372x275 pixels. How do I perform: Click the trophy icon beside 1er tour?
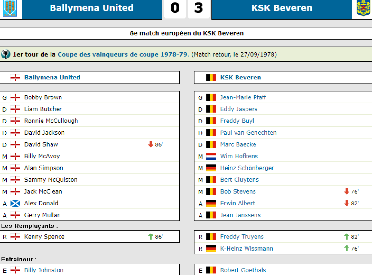pos(6,54)
